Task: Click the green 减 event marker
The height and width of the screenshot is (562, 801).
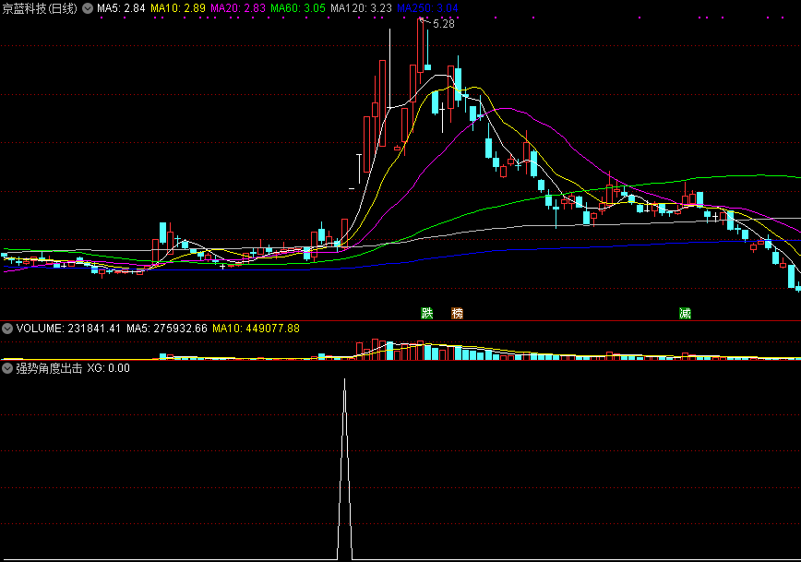Action: coord(685,313)
